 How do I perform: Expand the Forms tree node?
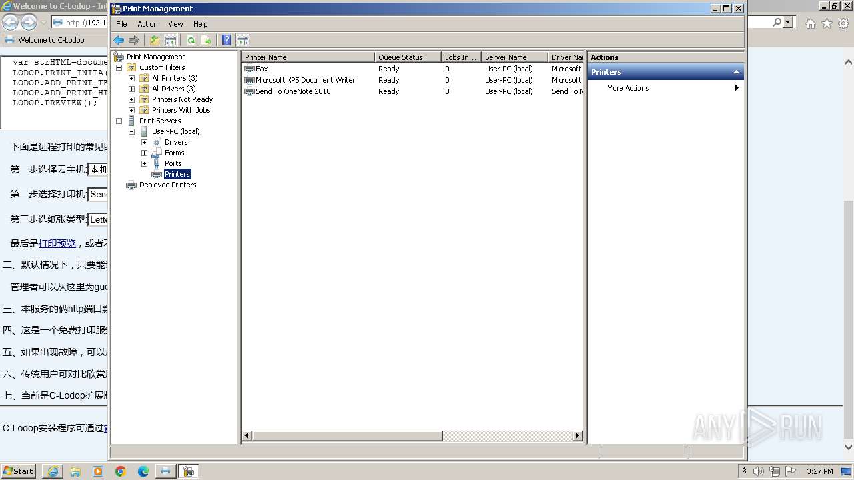144,153
